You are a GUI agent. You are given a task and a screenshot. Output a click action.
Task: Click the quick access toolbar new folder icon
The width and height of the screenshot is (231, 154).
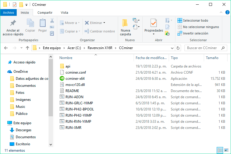tap(21, 5)
